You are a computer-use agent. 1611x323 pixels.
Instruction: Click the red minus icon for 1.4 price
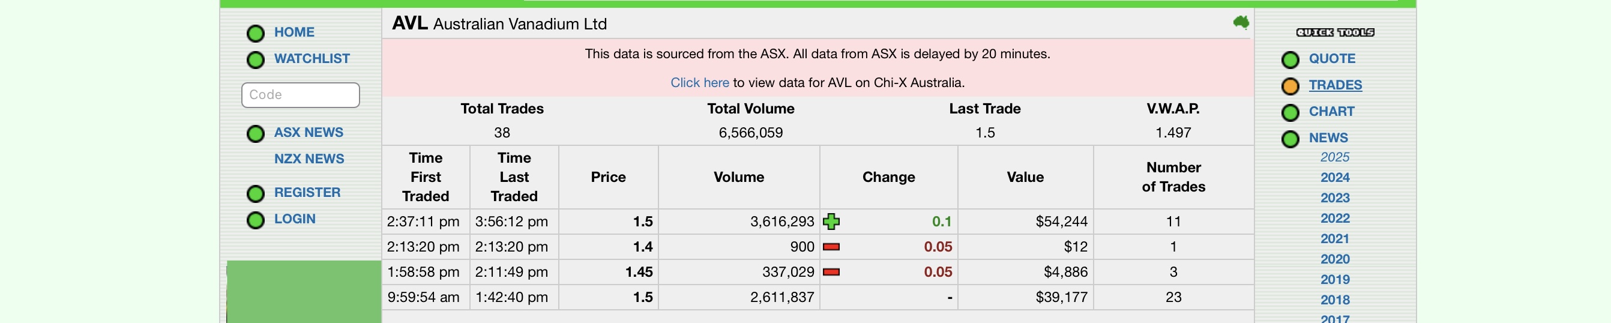[x=831, y=247]
